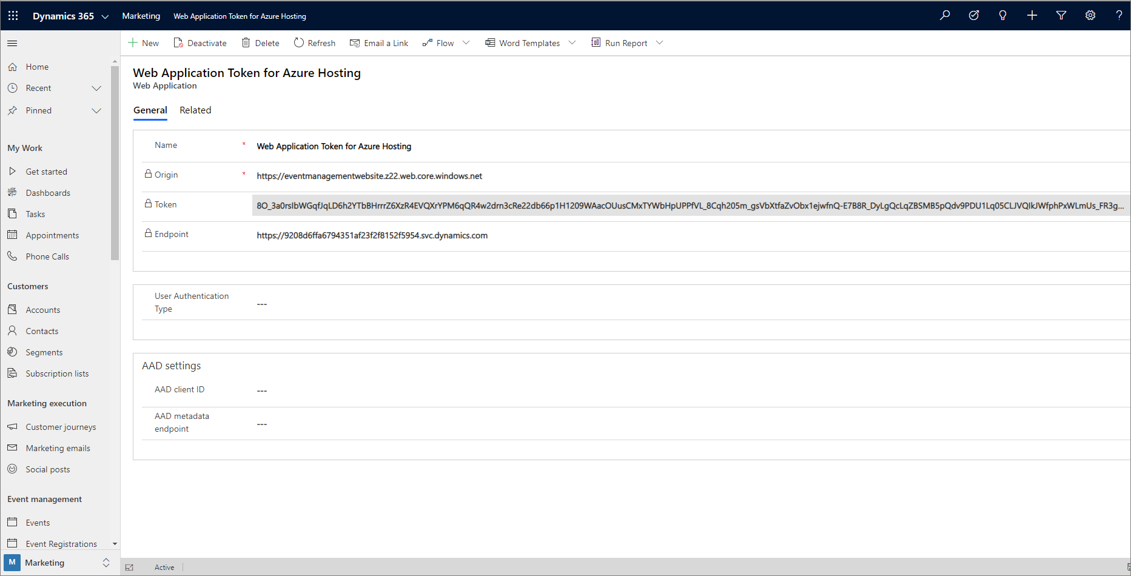Screen dimensions: 1131x576
Task: Open the Flow dropdown arrow
Action: (x=466, y=43)
